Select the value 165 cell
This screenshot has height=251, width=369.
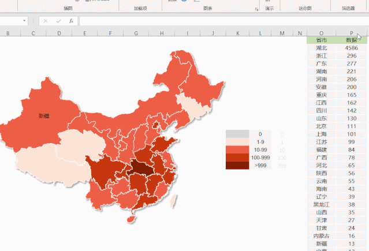(x=352, y=95)
